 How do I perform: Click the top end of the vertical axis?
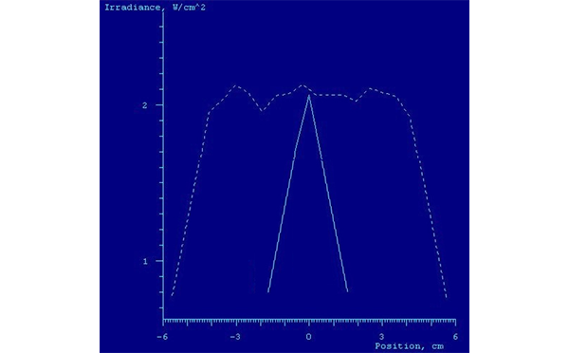pyautogui.click(x=163, y=13)
